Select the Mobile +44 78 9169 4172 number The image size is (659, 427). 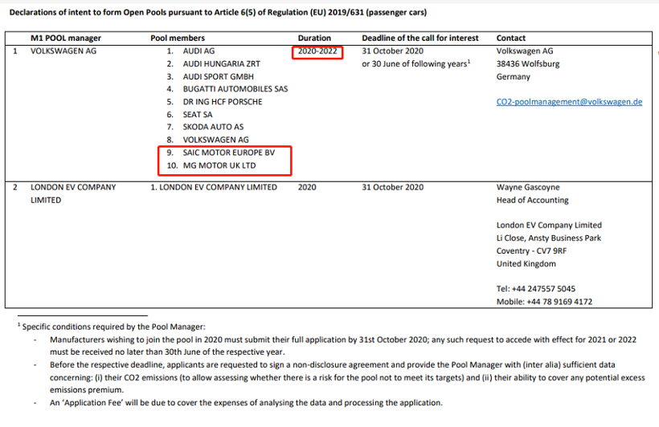click(x=544, y=302)
